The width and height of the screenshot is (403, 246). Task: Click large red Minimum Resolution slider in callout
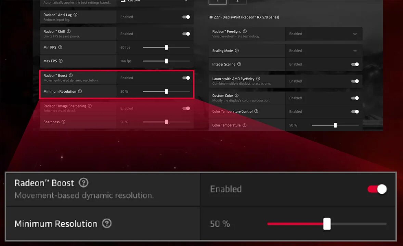tap(327, 224)
